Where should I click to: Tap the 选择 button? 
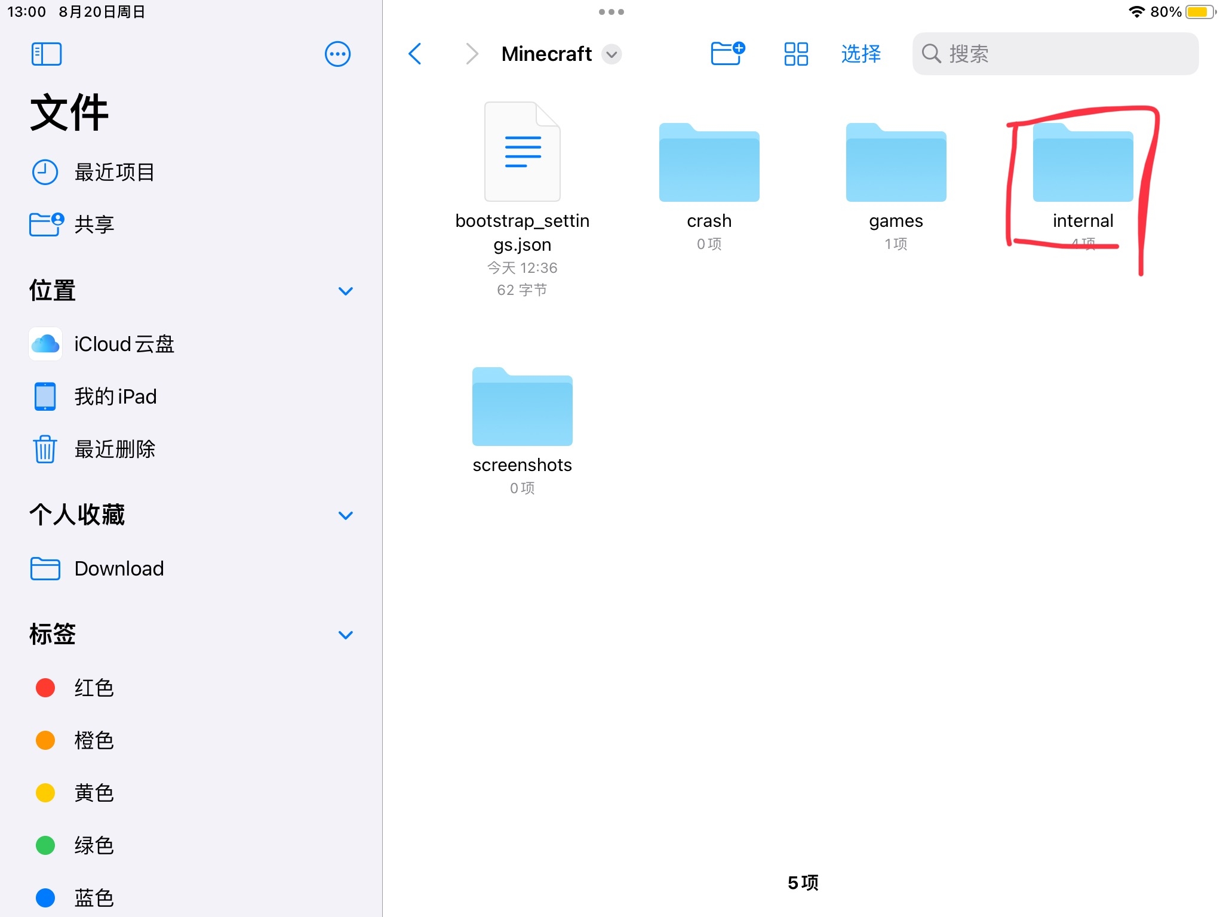[x=861, y=54]
